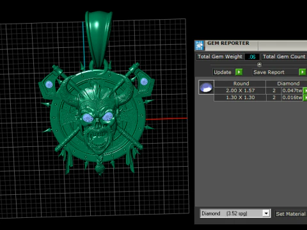Click the Gem Reporter panel icon
The image size is (307, 230).
pyautogui.click(x=200, y=45)
